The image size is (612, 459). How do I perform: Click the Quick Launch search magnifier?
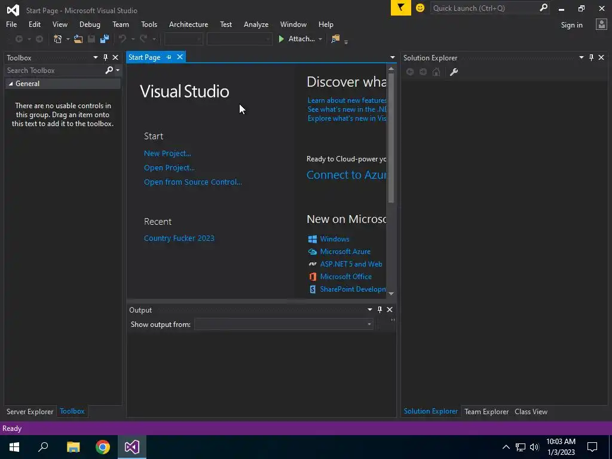point(543,7)
